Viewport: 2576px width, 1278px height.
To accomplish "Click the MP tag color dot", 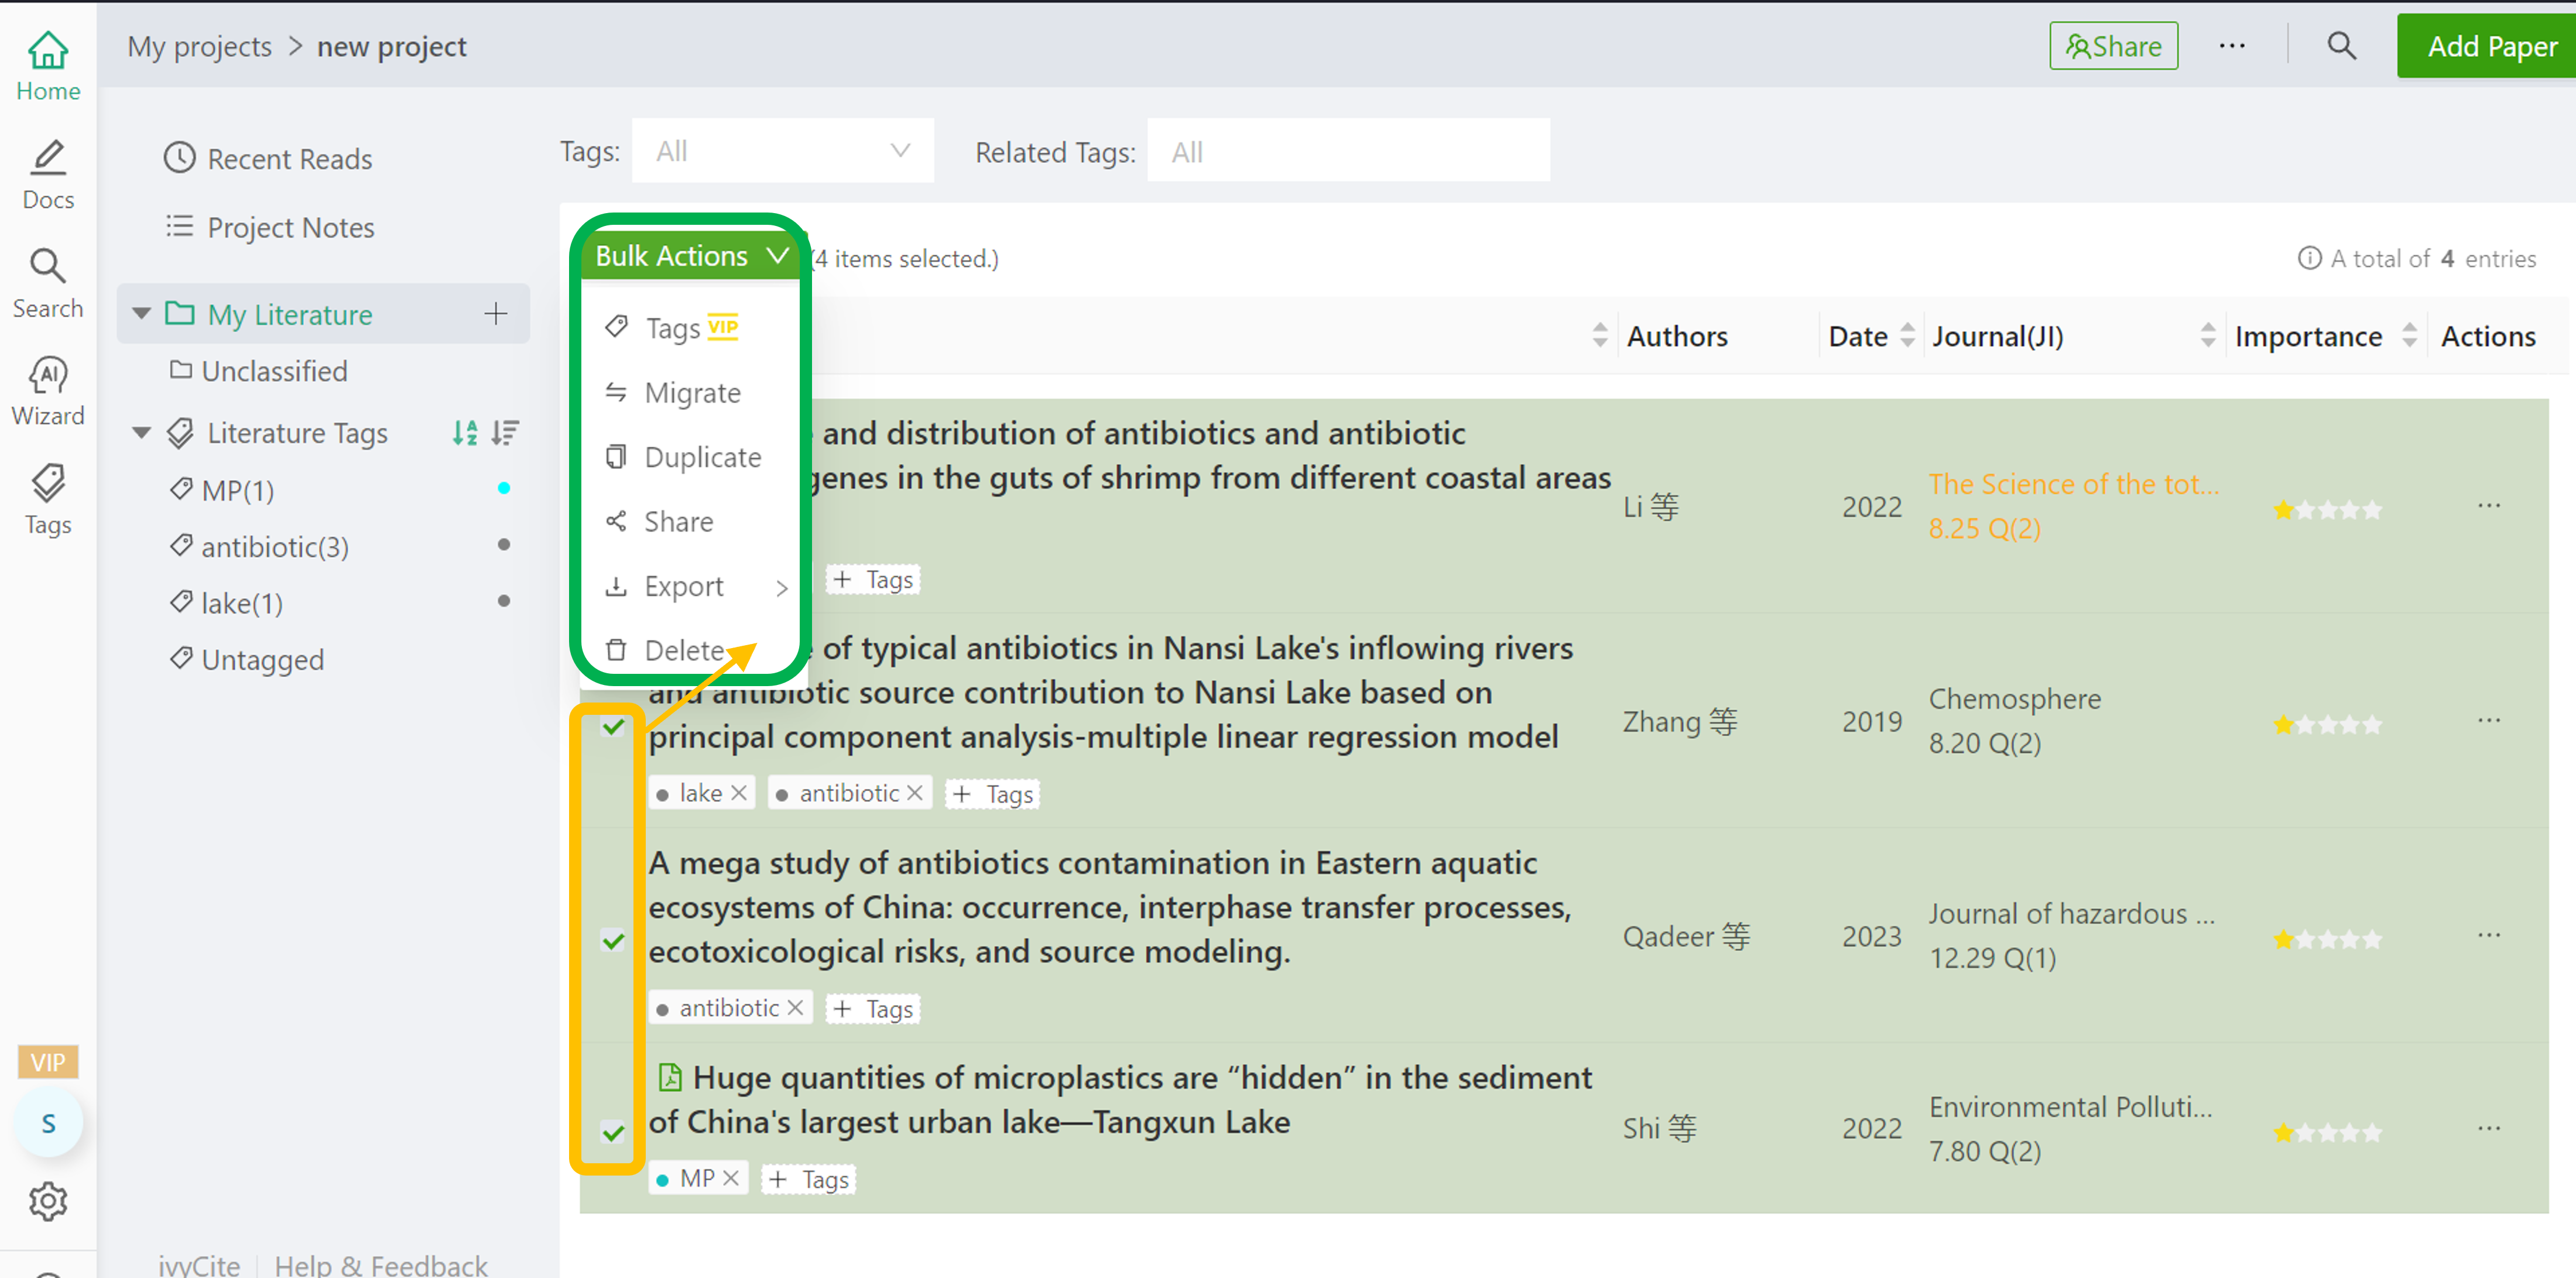I will [x=504, y=488].
